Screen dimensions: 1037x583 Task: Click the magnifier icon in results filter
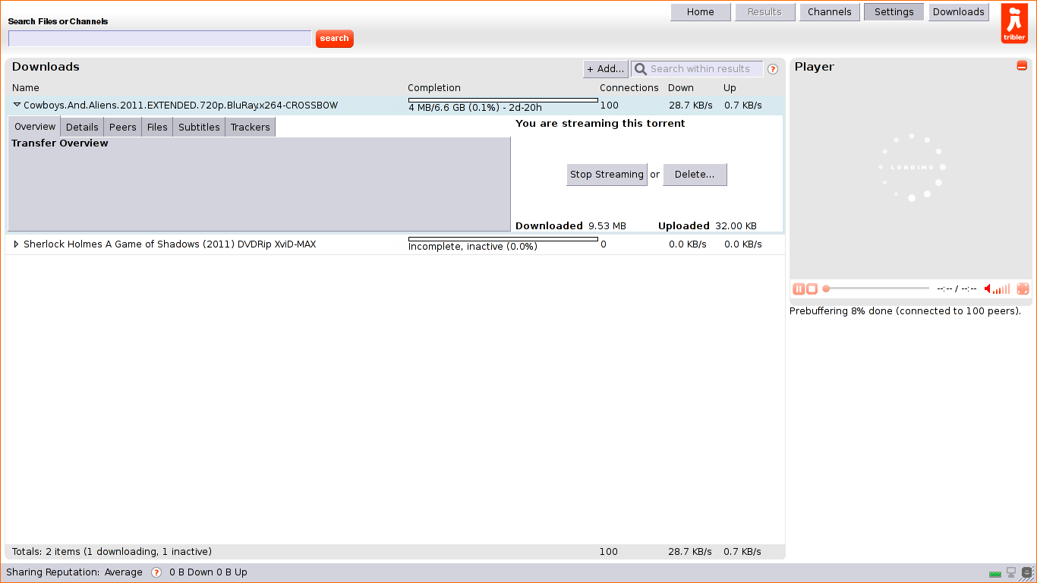tap(641, 69)
